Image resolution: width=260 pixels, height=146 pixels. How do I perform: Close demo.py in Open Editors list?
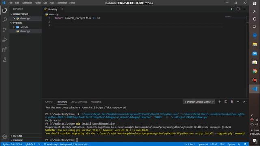coord(14,19)
